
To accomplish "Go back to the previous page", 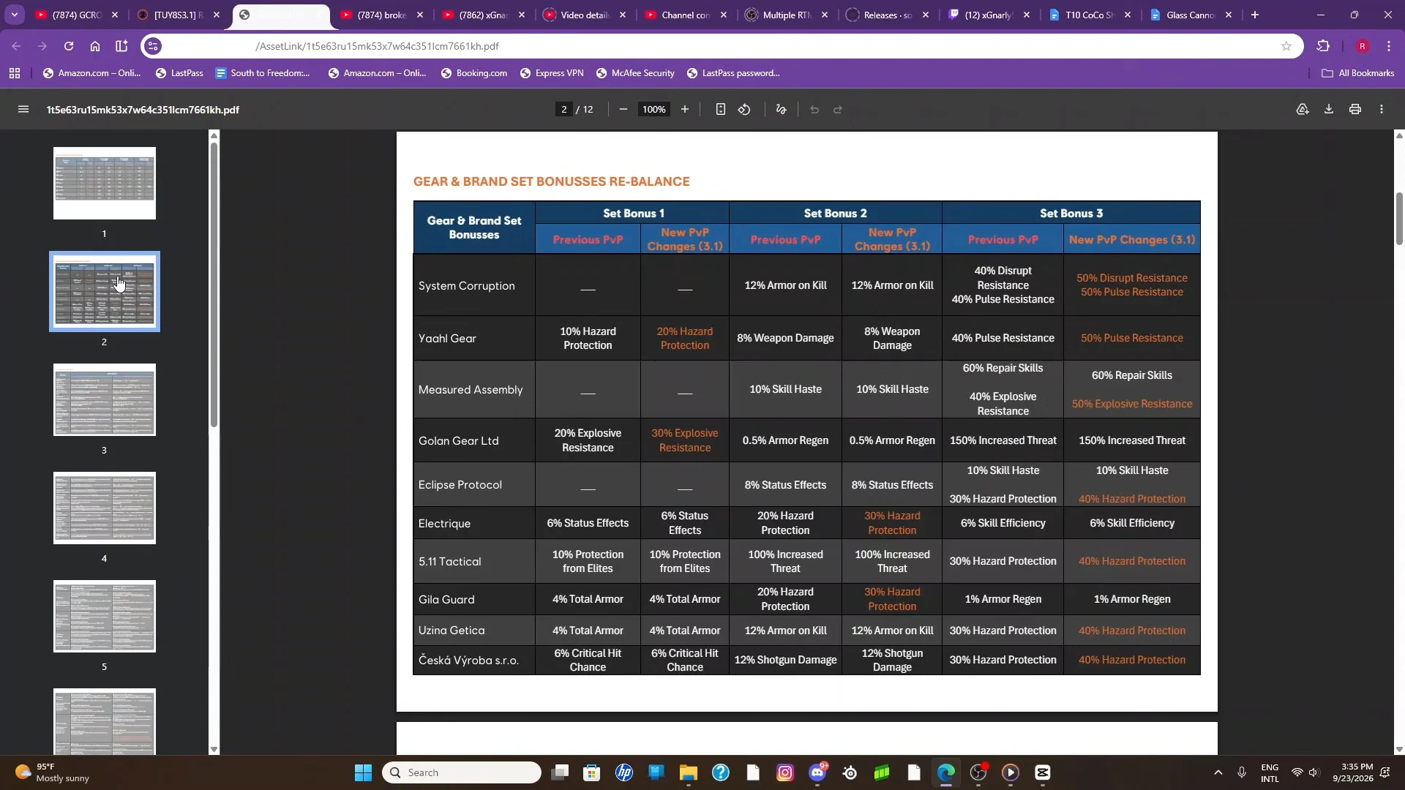I will coord(16,46).
